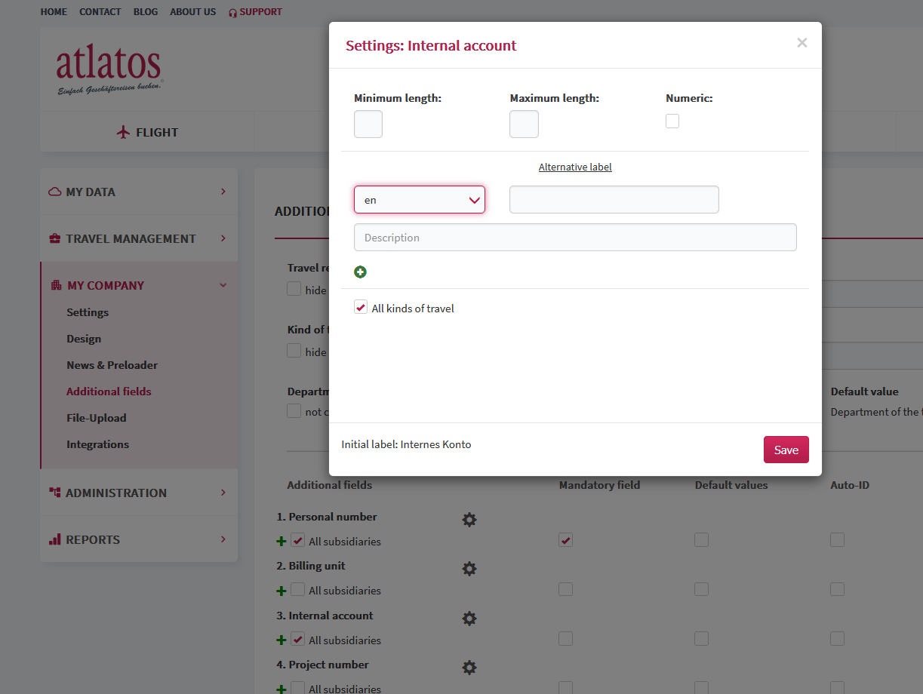Click the Alternative label link
Viewport: 923px width, 694px height.
coord(575,167)
